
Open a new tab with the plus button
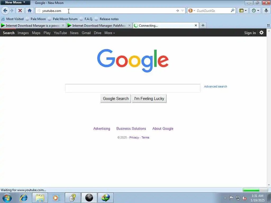click(203, 25)
